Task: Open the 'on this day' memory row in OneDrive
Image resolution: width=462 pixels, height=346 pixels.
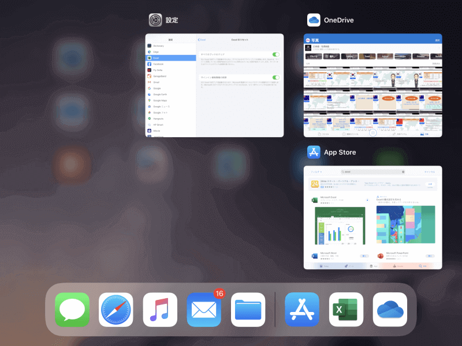Action: [372, 48]
